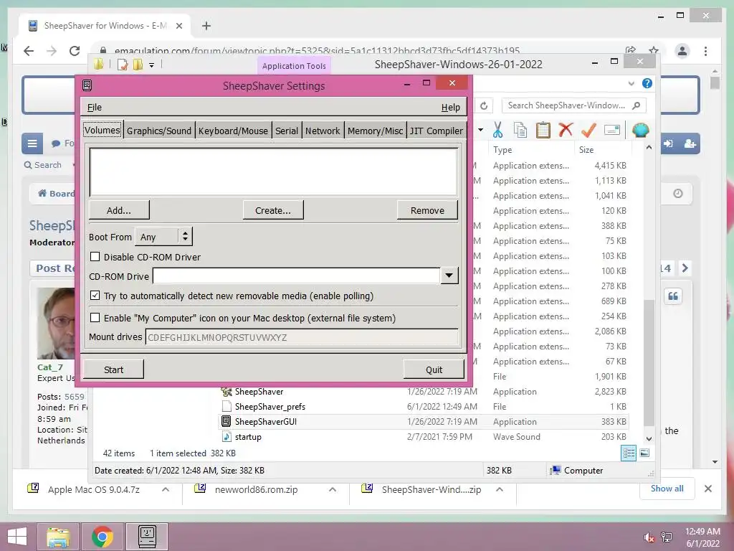Viewport: 734px width, 551px height.
Task: Open File Explorer from the taskbar
Action: 58,537
